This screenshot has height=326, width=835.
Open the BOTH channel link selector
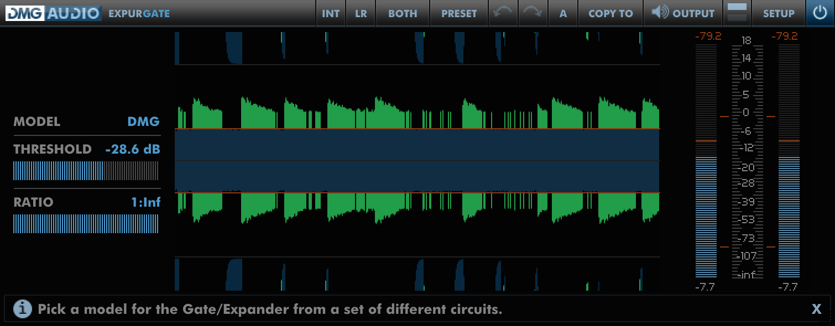pos(403,13)
